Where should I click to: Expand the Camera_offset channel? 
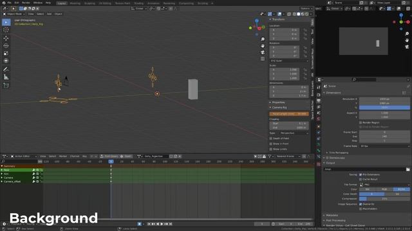[x=2, y=182]
